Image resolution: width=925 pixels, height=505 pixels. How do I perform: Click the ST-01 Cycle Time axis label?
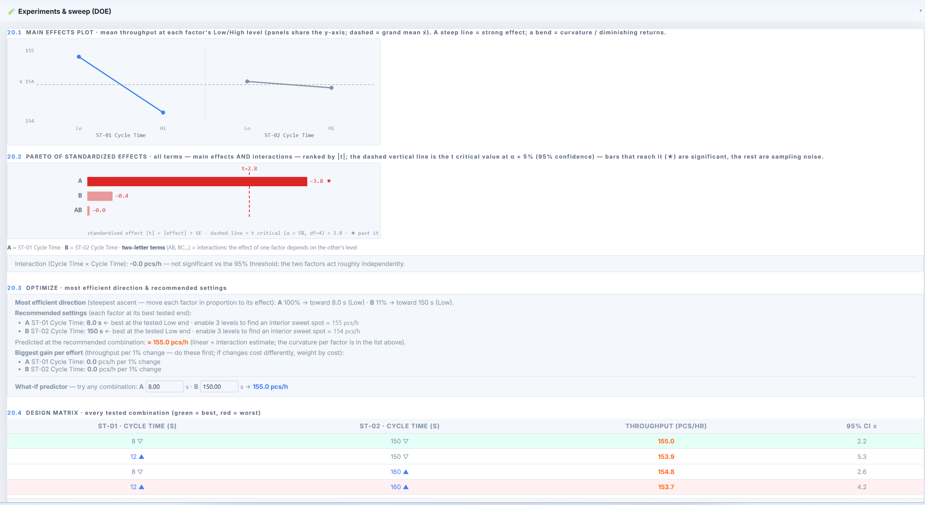click(x=121, y=135)
